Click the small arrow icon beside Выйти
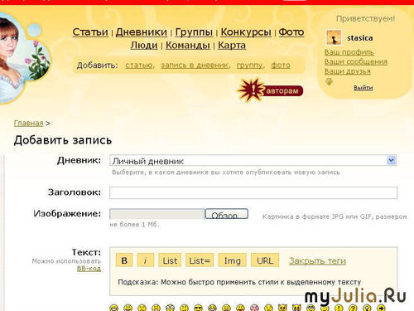Screen dimensions: 414x311 [x=329, y=81]
